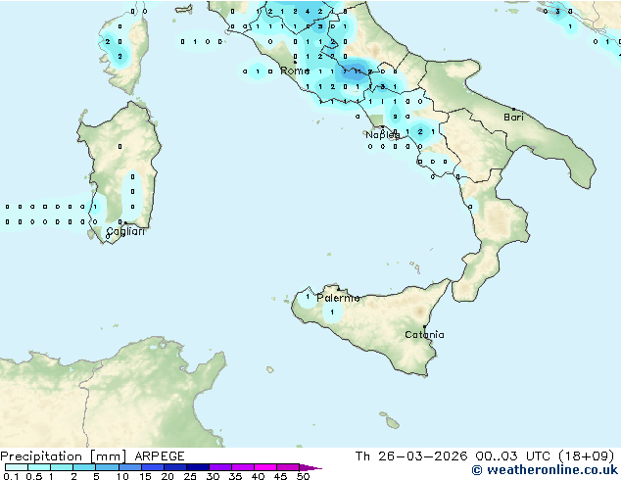621x480 pixels.
Task: Click the island of Malta on the map
Action: tap(393, 424)
